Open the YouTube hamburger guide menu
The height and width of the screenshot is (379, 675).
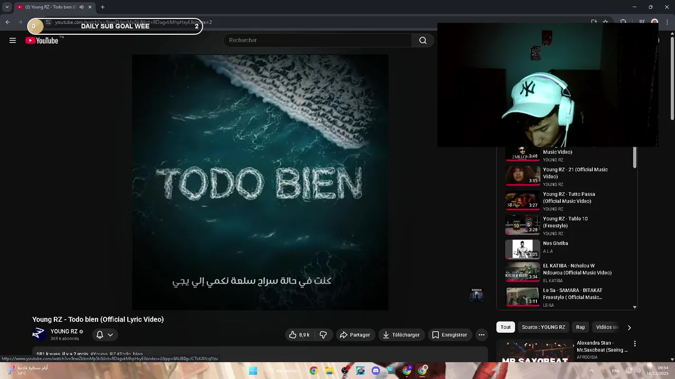13,41
